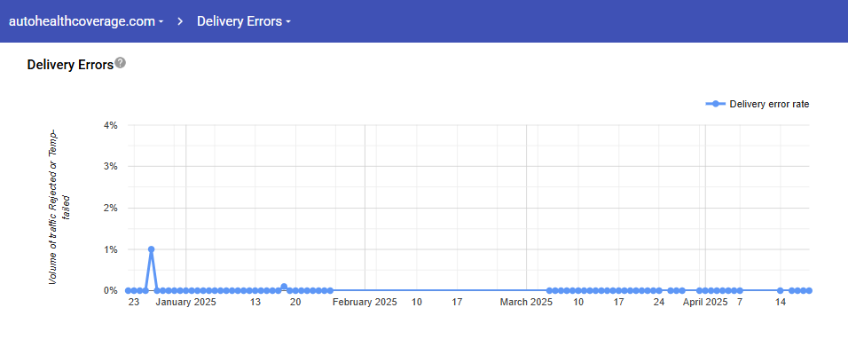
Task: Click the vertical y-axis title text
Action: (x=59, y=207)
